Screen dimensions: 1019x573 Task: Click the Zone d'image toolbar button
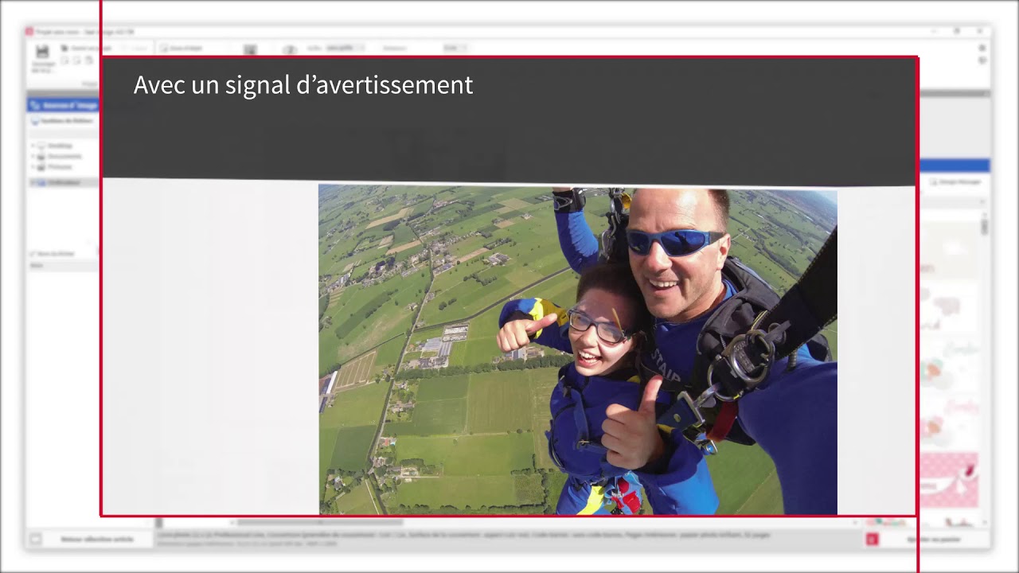click(x=182, y=48)
